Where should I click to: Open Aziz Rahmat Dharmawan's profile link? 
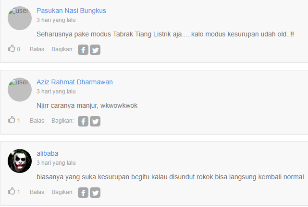[x=74, y=82]
